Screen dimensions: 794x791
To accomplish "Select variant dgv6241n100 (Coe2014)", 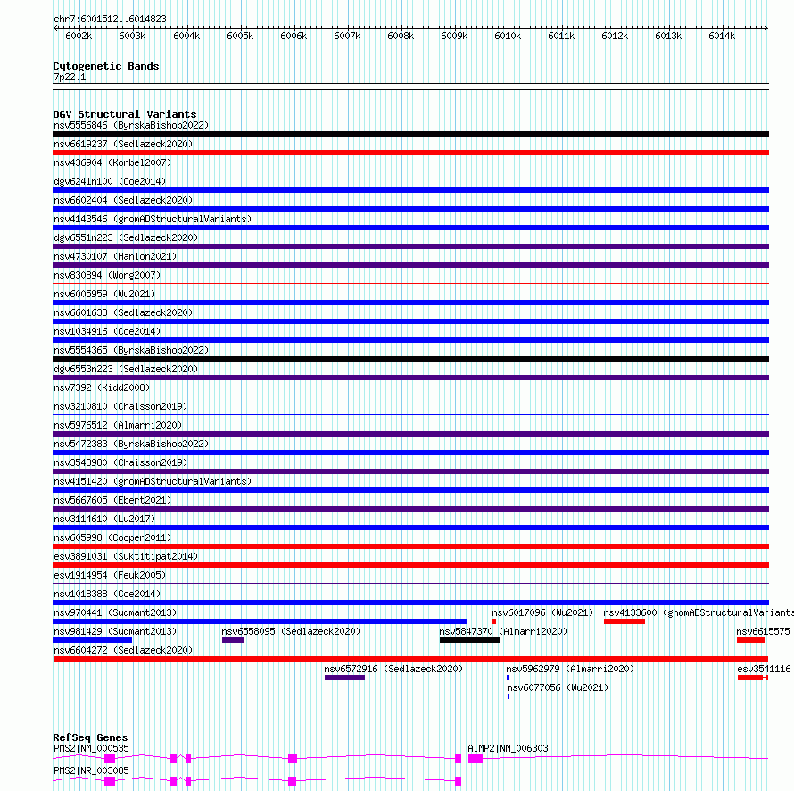I will (x=110, y=181).
